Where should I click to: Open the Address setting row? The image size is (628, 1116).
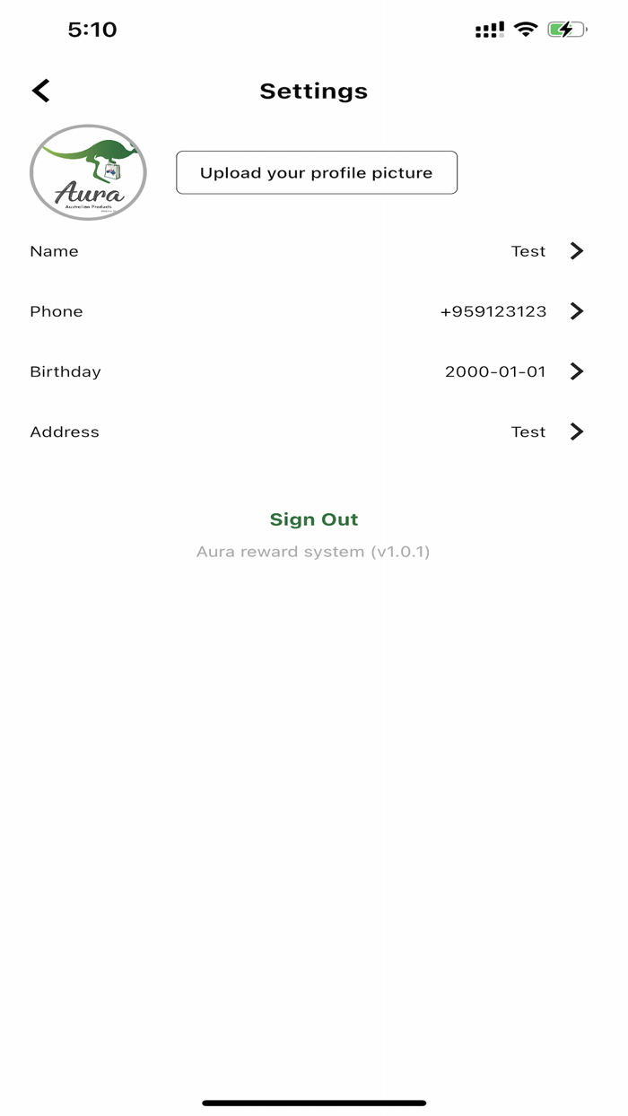point(314,432)
